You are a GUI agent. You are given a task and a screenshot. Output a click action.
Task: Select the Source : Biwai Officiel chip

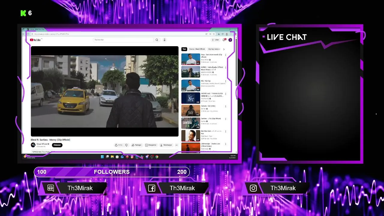coord(197,49)
